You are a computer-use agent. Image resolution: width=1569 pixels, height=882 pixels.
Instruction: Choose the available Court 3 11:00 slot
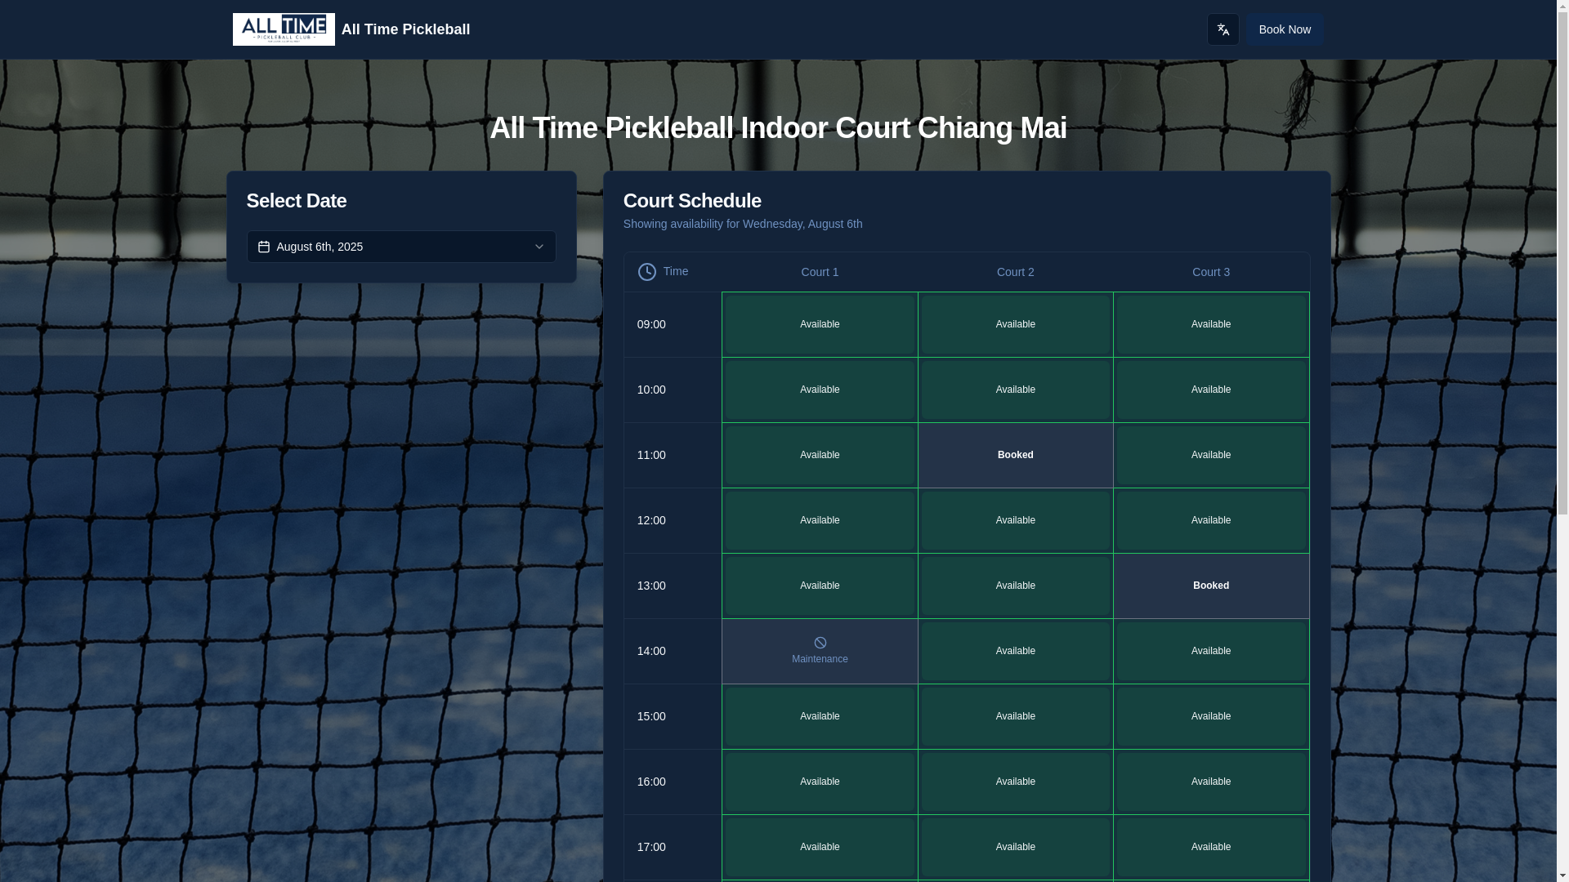[1211, 455]
